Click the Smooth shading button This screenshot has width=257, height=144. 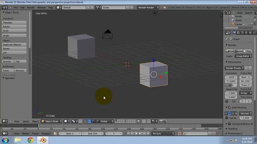(8, 62)
